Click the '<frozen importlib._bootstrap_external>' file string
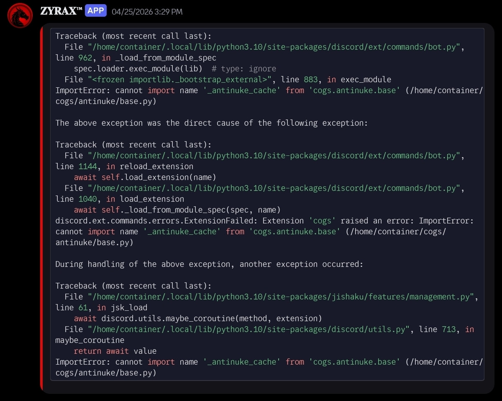The width and height of the screenshot is (502, 401). (180, 79)
